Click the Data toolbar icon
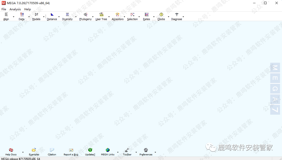This screenshot has width=282, height=160. (x=22, y=16)
